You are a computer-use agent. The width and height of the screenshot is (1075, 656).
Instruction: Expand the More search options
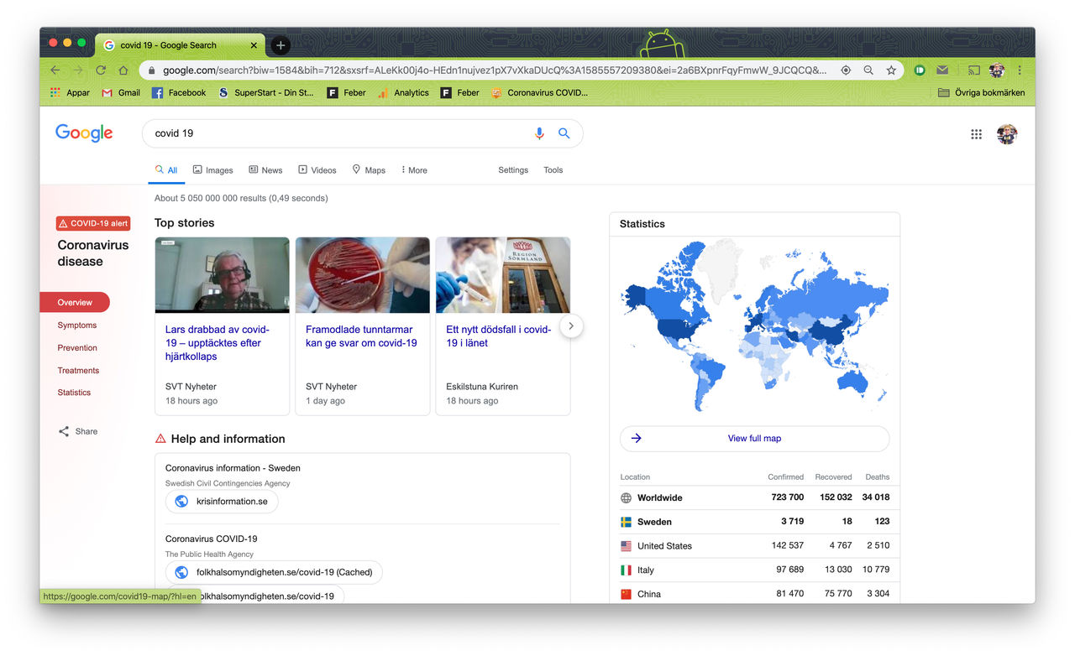point(414,170)
